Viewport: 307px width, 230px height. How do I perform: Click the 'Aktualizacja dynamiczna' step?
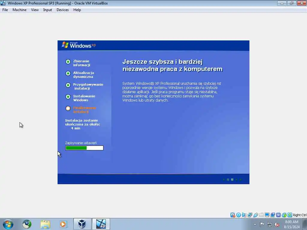84,75
